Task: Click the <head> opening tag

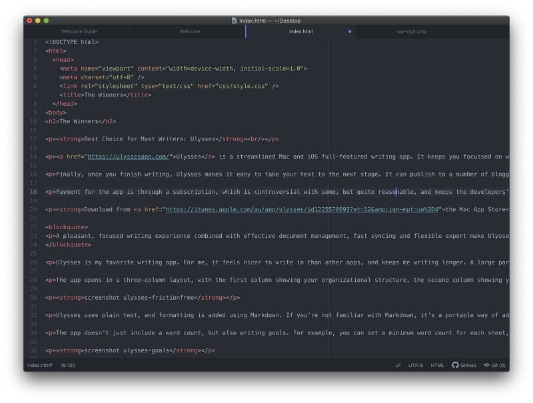Action: [63, 60]
